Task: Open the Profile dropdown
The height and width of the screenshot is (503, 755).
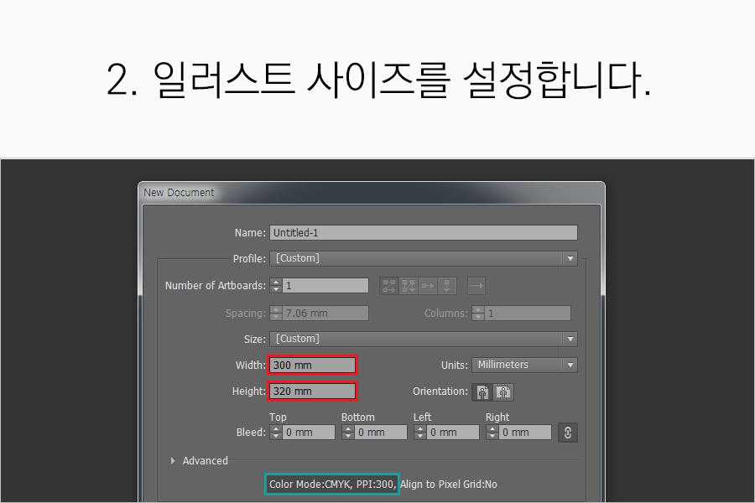Action: pyautogui.click(x=570, y=258)
